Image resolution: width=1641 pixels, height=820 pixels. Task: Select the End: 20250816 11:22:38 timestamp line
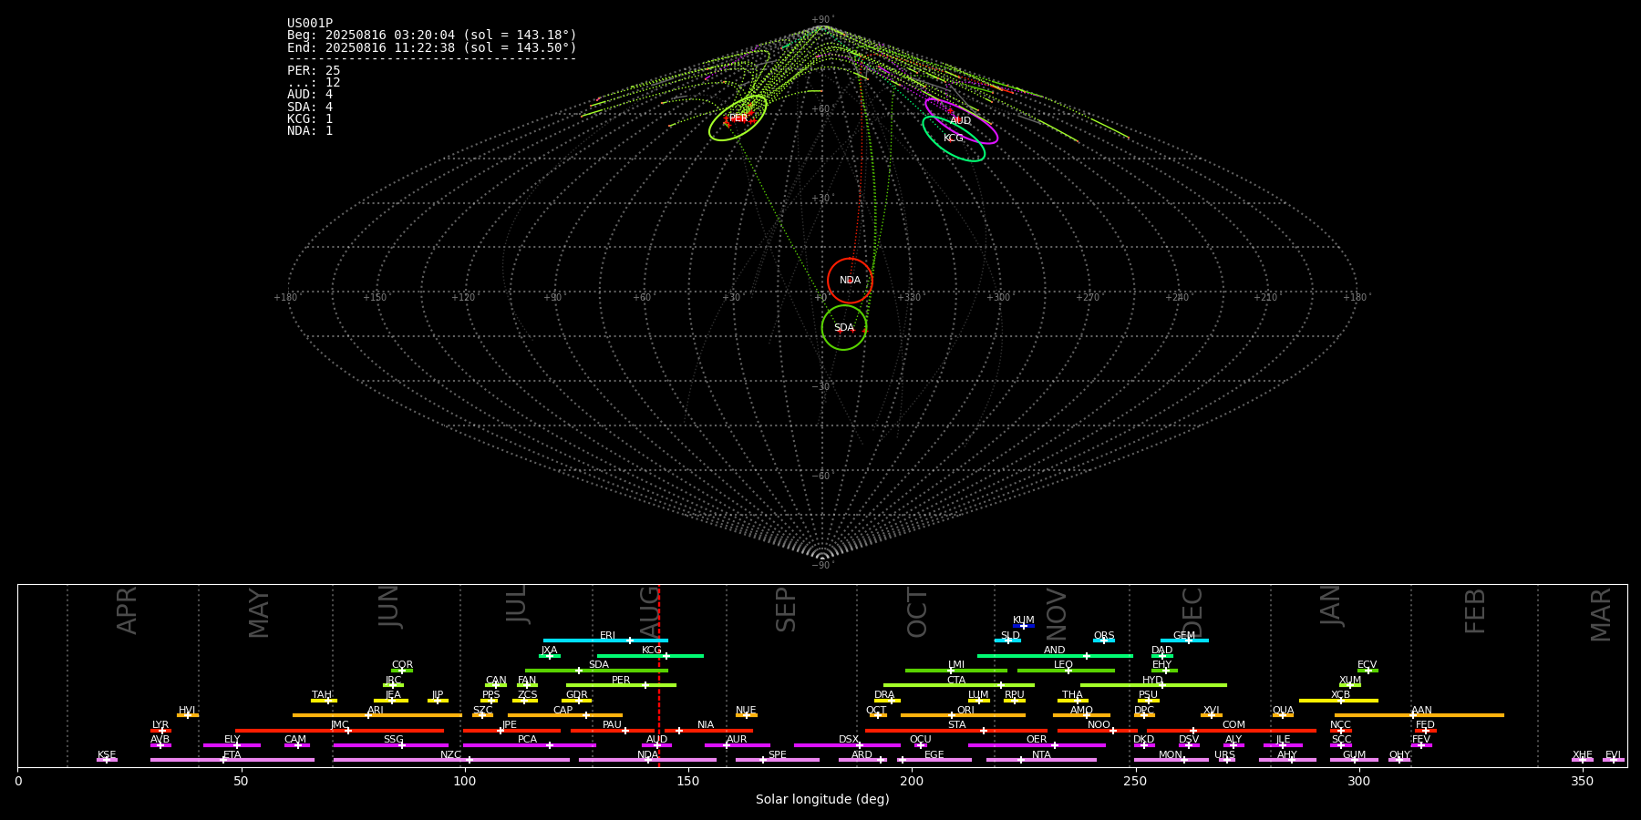tap(432, 47)
